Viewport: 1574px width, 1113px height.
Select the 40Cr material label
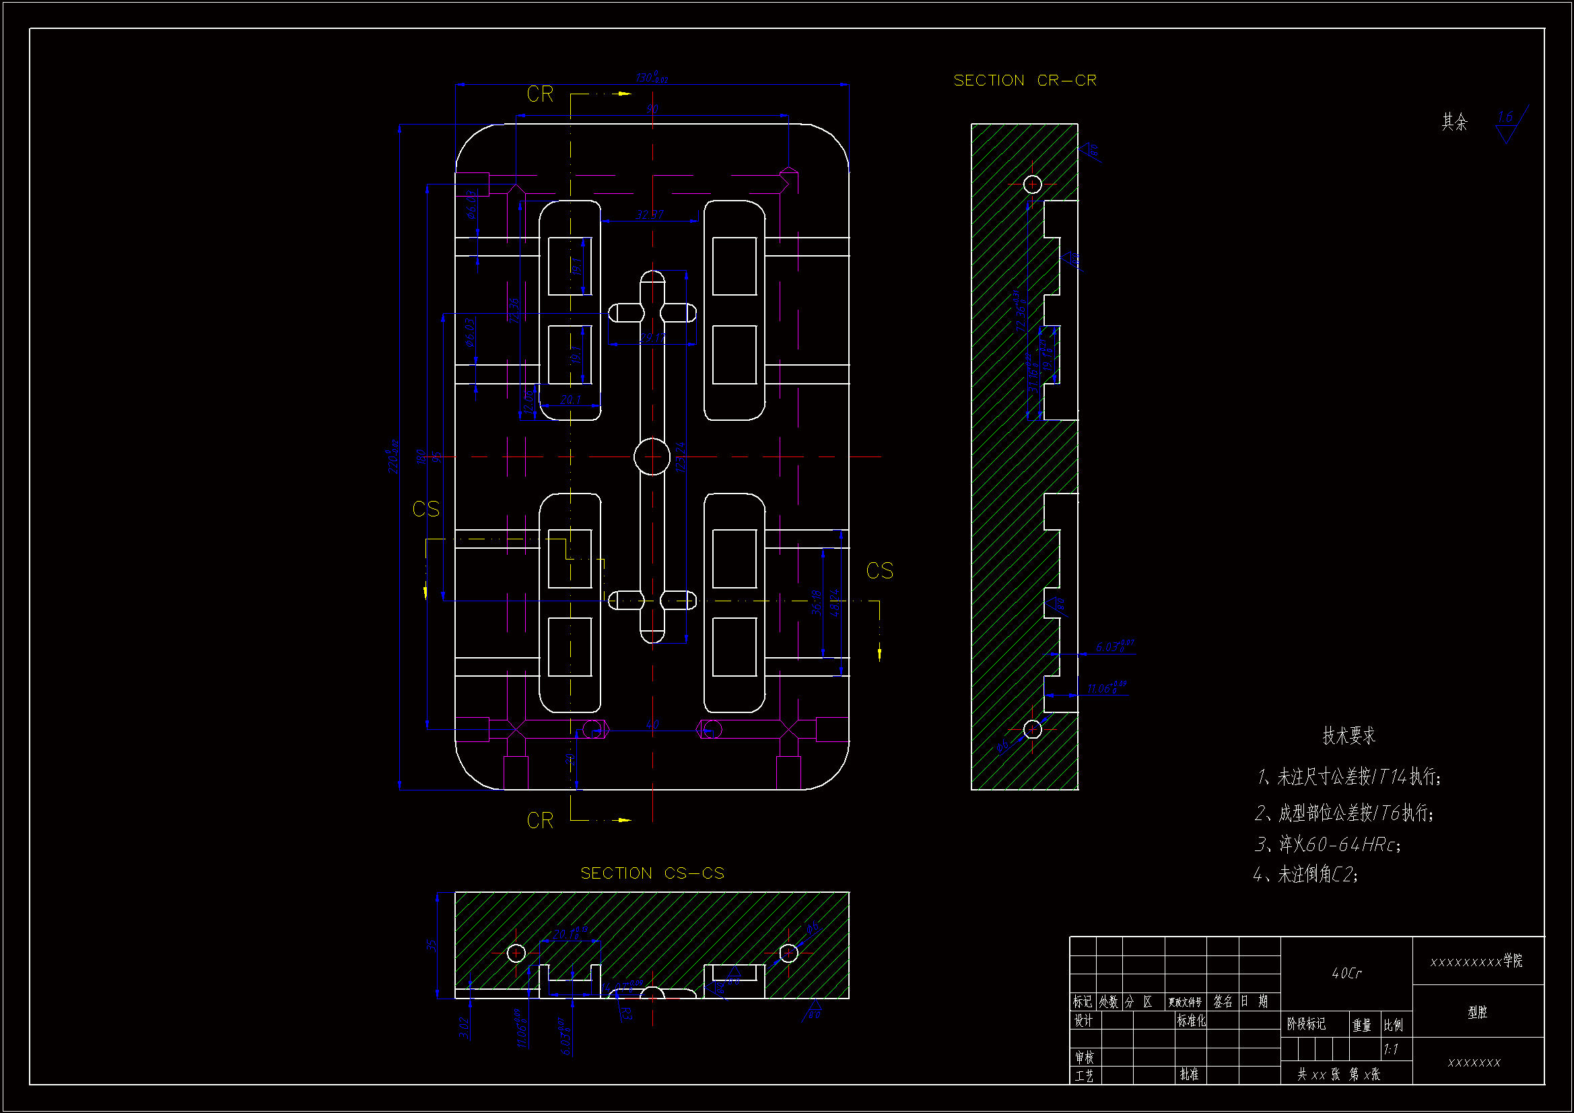[x=1346, y=974]
